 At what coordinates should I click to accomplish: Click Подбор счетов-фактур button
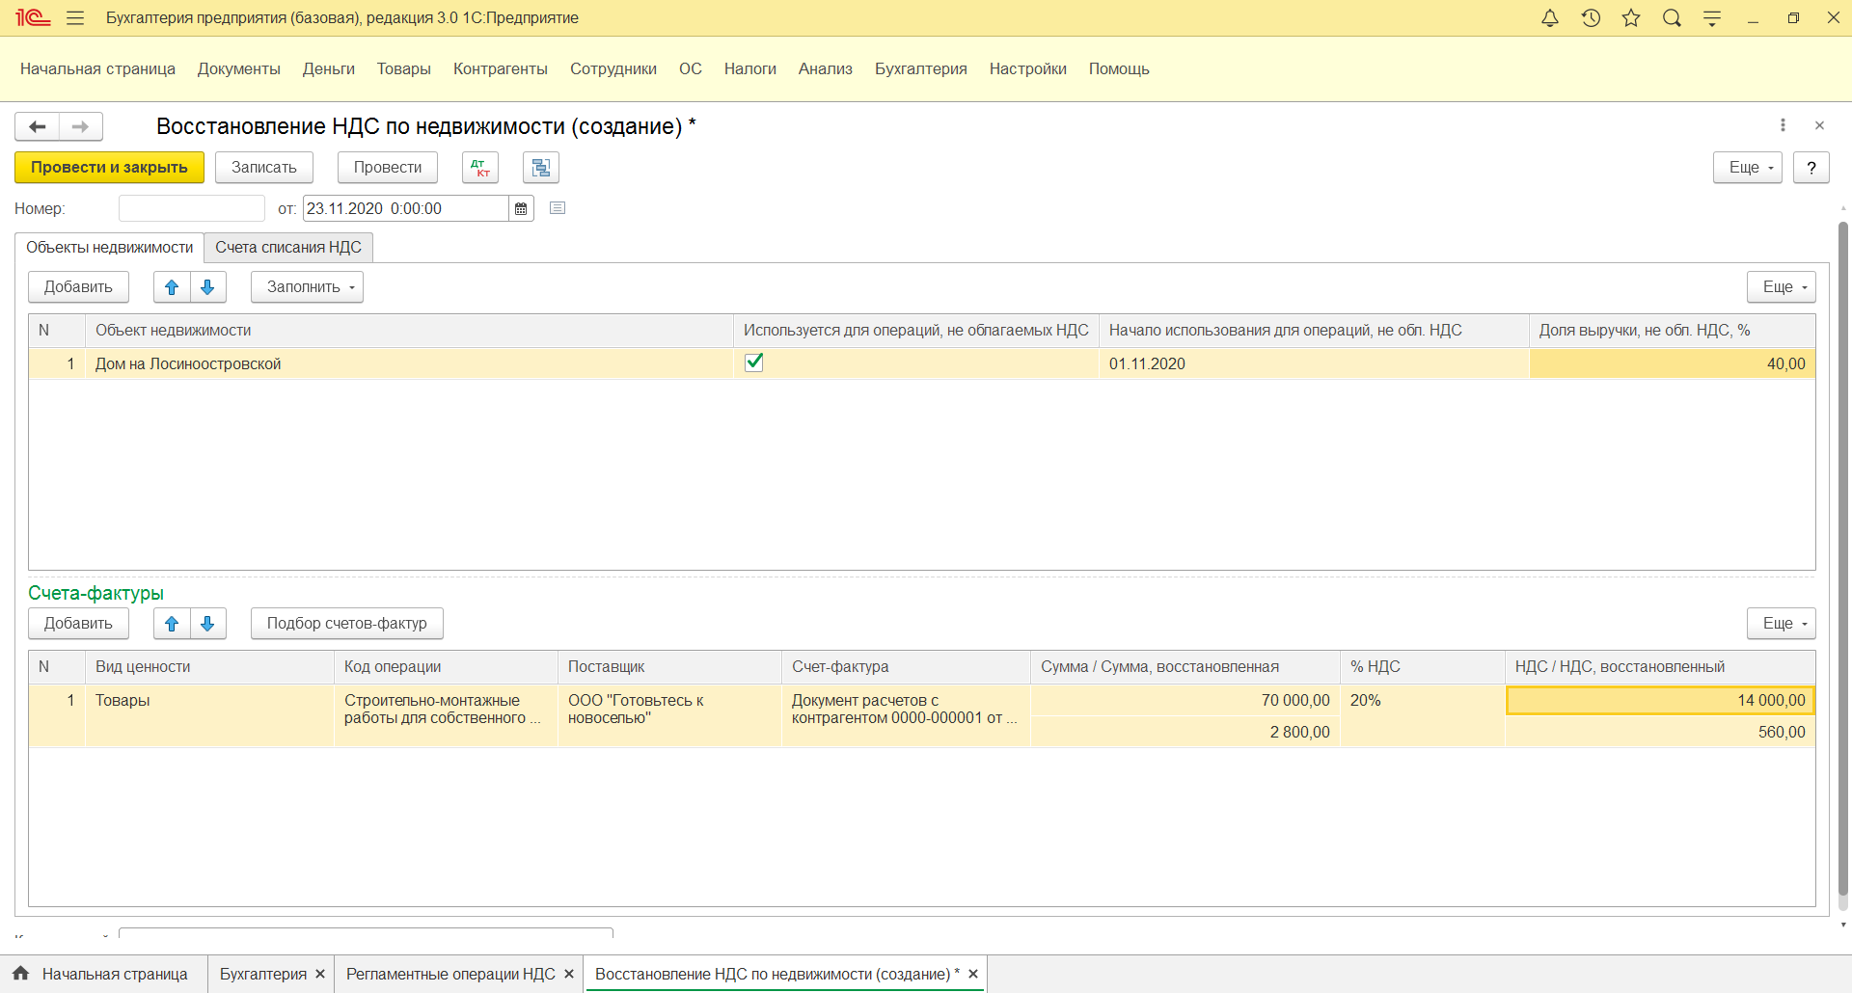coord(347,624)
